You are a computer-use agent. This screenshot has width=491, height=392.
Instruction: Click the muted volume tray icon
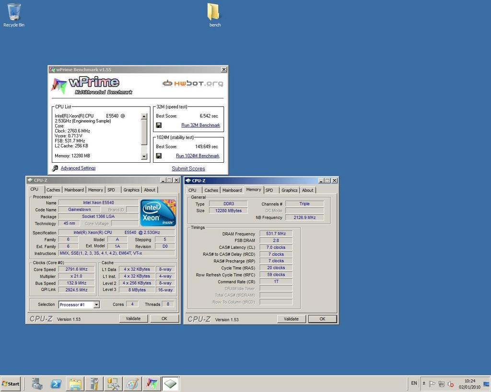tap(451, 383)
